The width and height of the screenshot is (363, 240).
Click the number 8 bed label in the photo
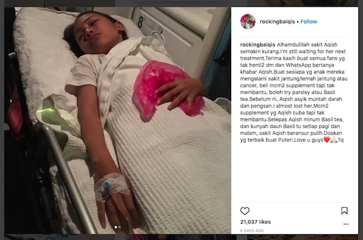140,22
